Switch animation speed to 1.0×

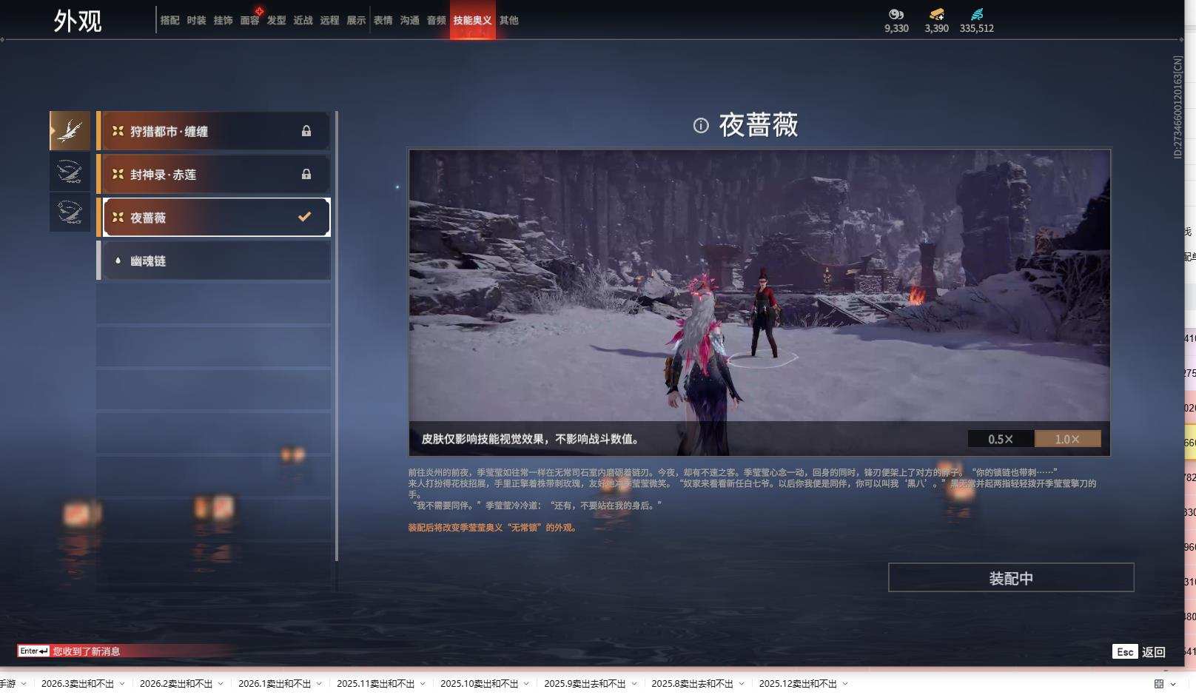tap(1067, 438)
